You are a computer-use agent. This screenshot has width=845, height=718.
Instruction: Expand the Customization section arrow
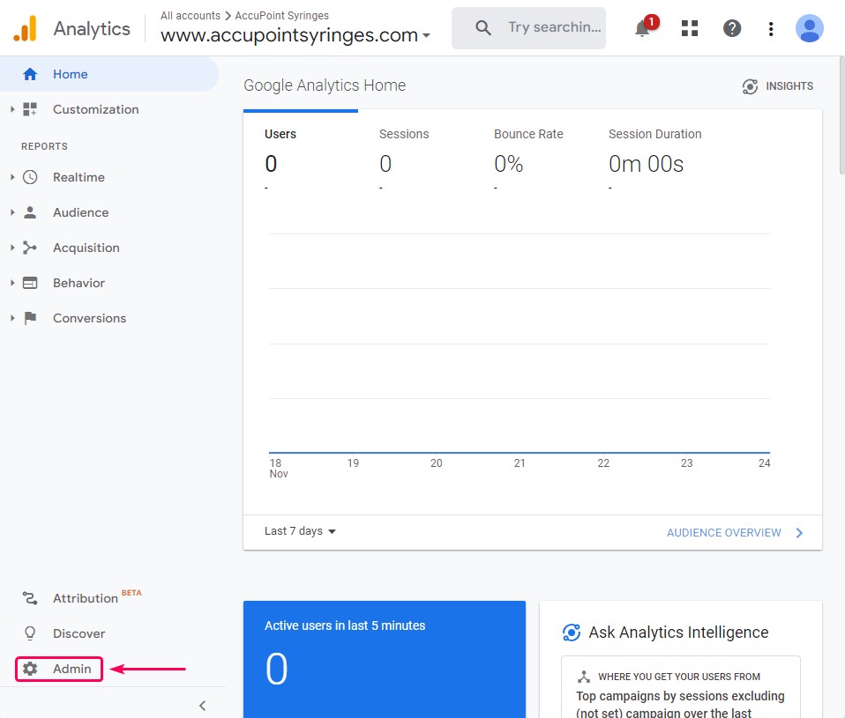pos(11,109)
